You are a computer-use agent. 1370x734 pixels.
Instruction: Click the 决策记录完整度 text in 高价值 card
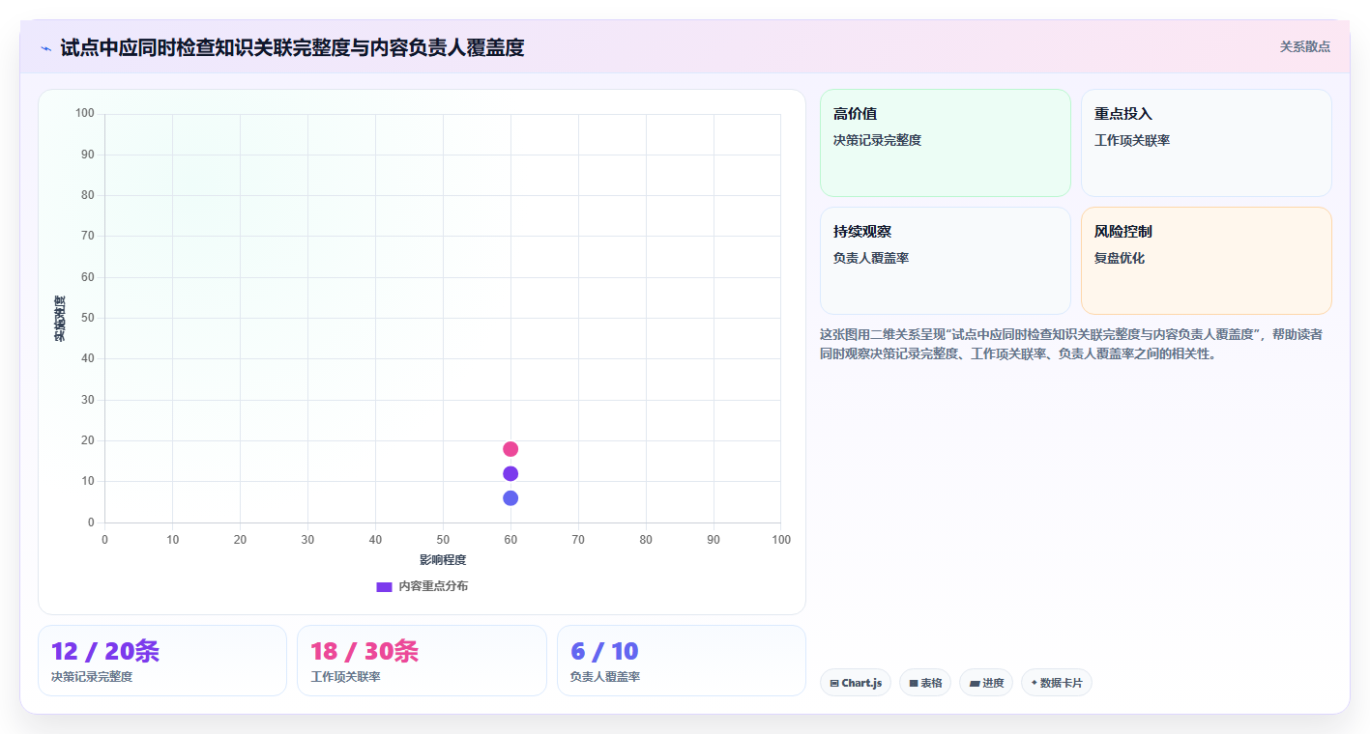click(877, 140)
